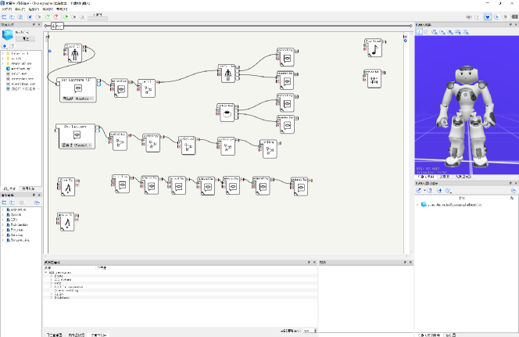This screenshot has height=337, width=519.
Task: Toggle the highlighted heart icon in top-right toolbar
Action: pos(488,16)
